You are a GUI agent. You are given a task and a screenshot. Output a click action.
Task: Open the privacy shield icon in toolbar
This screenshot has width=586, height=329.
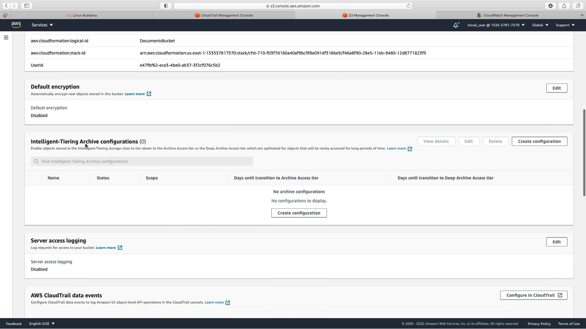(166, 6)
